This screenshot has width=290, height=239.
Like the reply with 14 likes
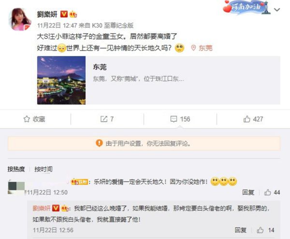tap(260, 230)
